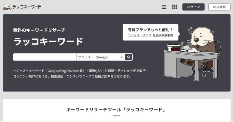Open the grid apps menu
This screenshot has height=122, width=233.
(x=174, y=7)
